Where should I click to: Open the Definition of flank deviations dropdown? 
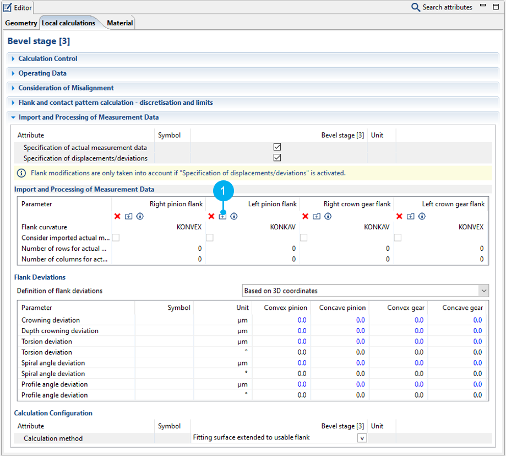coord(483,291)
